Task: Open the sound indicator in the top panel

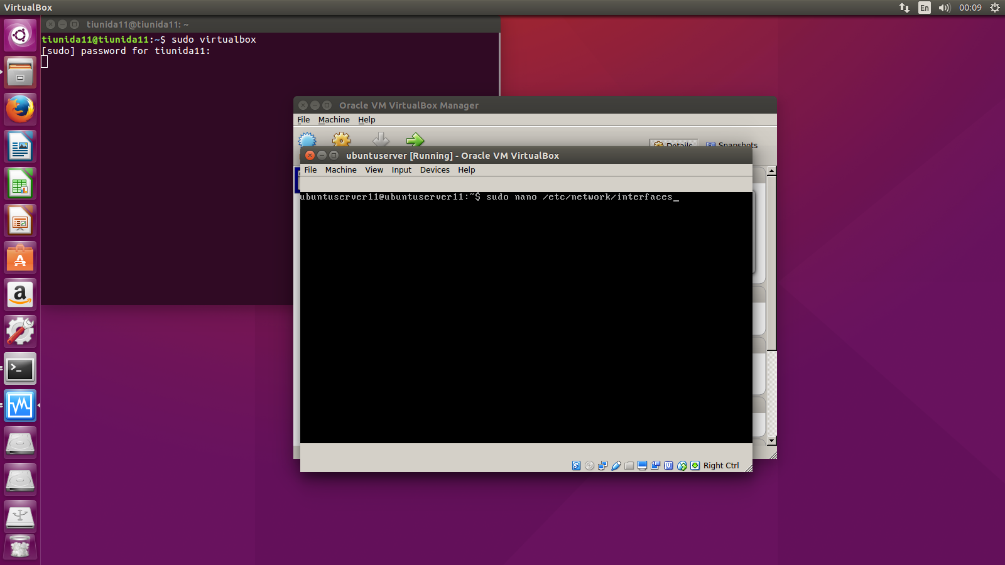Action: pyautogui.click(x=944, y=7)
